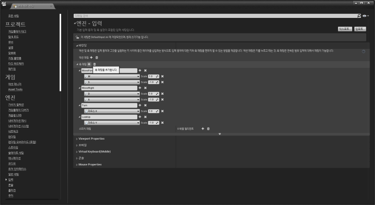
Task: Delete the MoveForward axis mapping
Action: 145,71
